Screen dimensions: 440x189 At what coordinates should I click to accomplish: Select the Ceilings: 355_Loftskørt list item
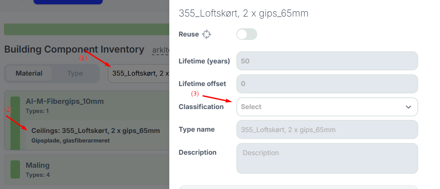tap(95, 131)
